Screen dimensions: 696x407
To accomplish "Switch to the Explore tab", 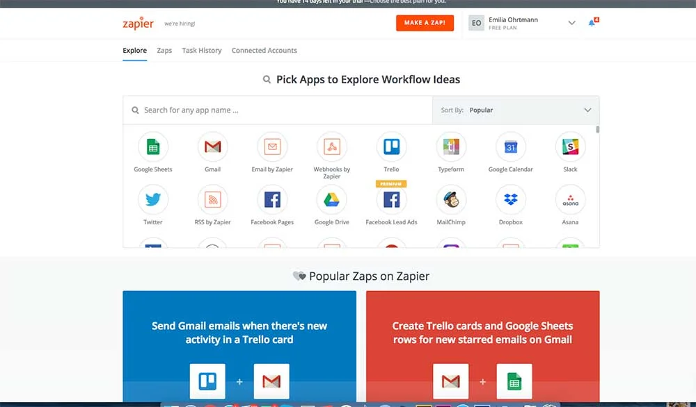I will [134, 51].
